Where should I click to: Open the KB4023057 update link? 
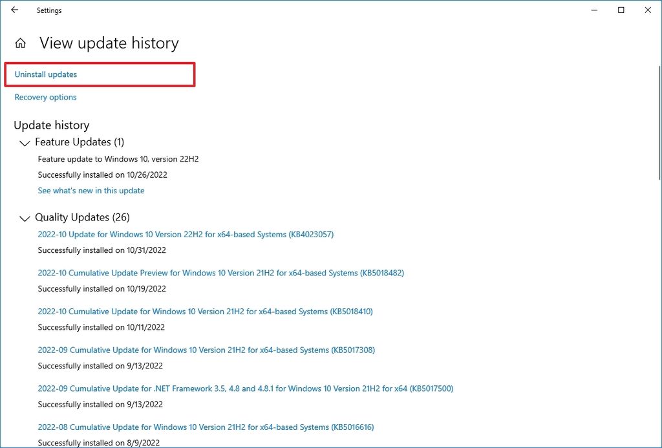point(186,234)
